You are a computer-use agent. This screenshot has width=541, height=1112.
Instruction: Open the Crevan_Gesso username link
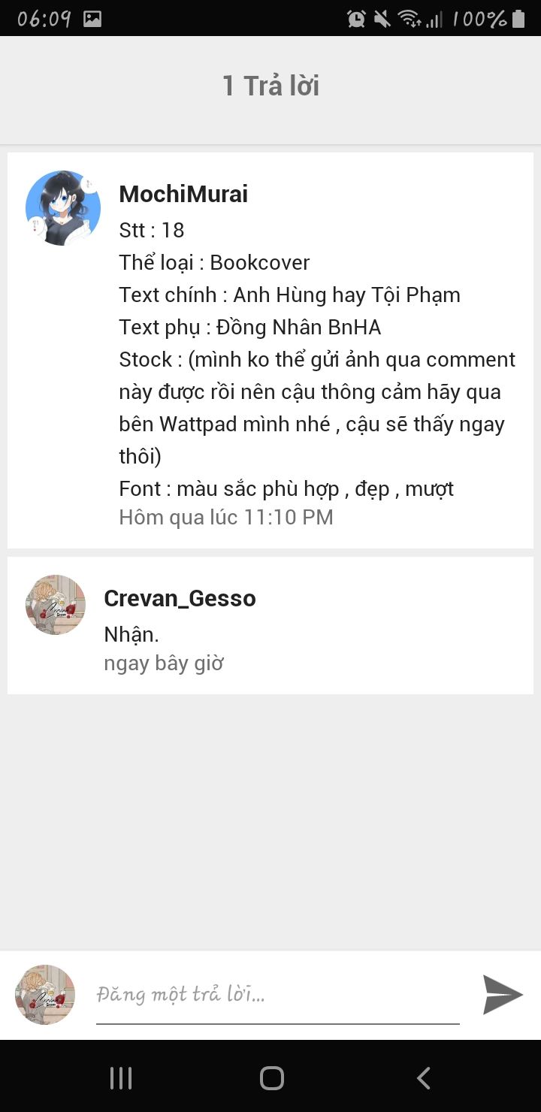tap(180, 598)
